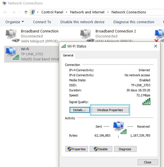The width and height of the screenshot is (164, 167).
Task: Close the Wi-Fi Status dialog via Close button
Action: tap(148, 162)
